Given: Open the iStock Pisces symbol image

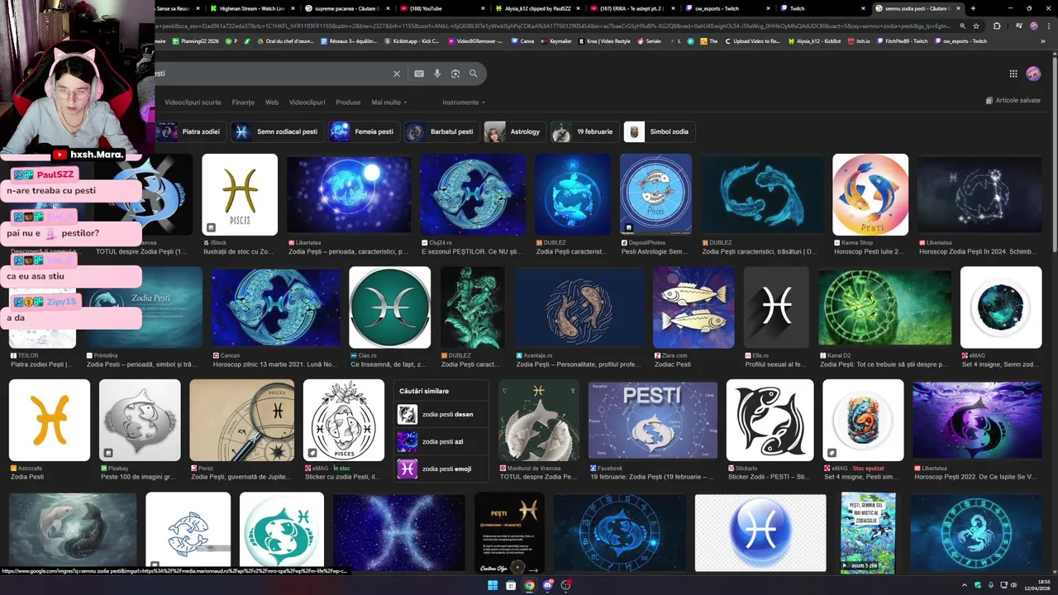Looking at the screenshot, I should (x=240, y=194).
